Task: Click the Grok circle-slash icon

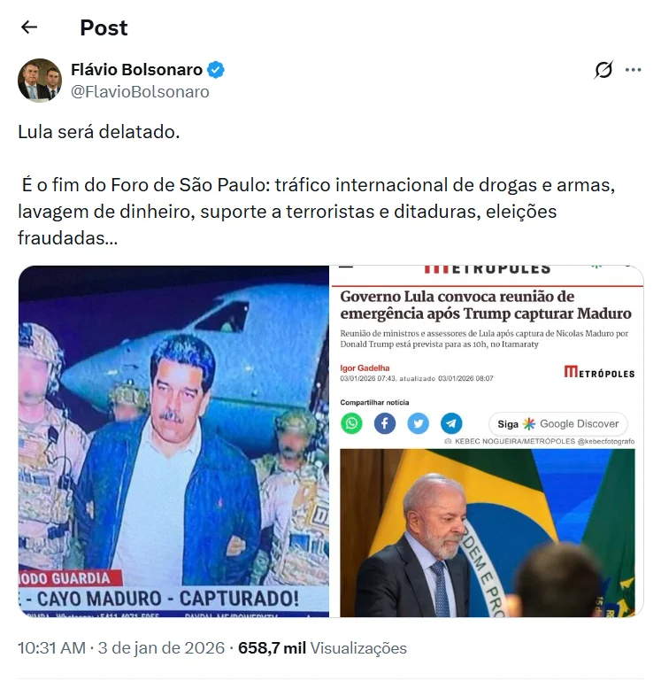Action: (603, 69)
